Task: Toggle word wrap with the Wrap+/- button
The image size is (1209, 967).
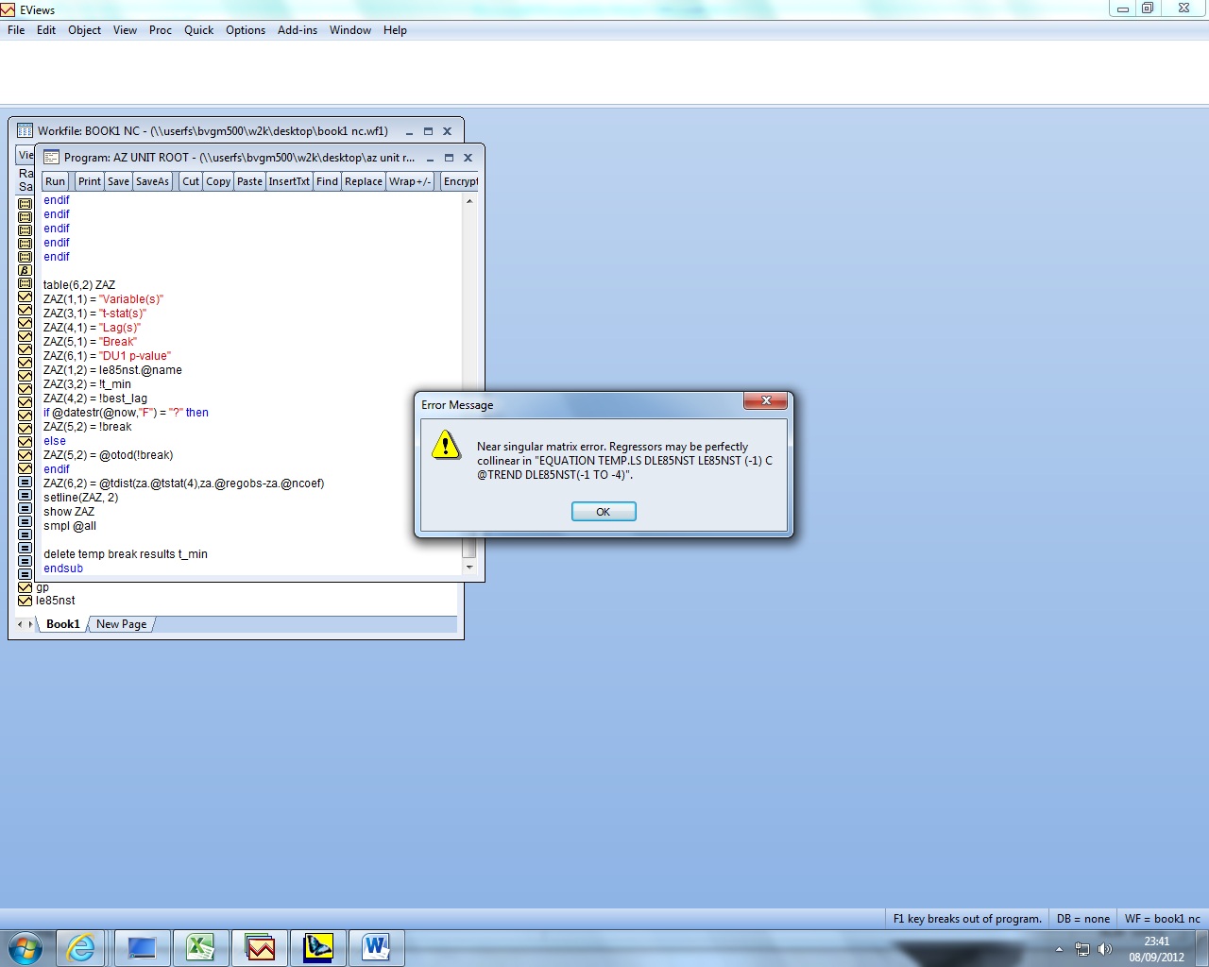Action: (x=410, y=181)
